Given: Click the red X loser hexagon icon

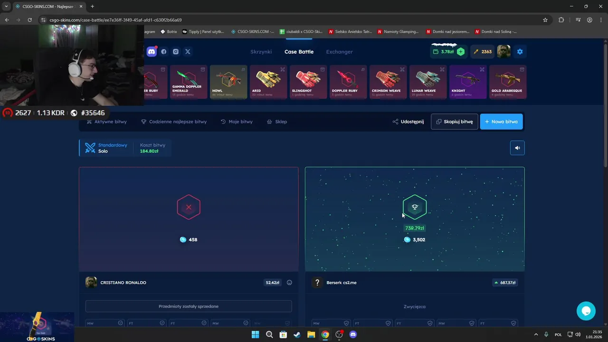Looking at the screenshot, I should tap(189, 207).
